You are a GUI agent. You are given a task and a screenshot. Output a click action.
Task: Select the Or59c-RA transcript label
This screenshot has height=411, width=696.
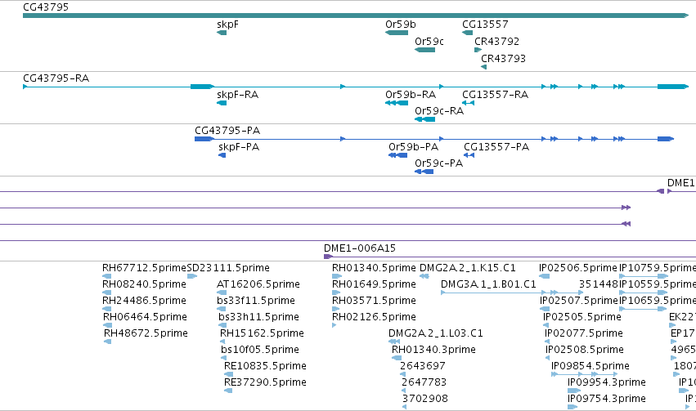click(x=439, y=111)
